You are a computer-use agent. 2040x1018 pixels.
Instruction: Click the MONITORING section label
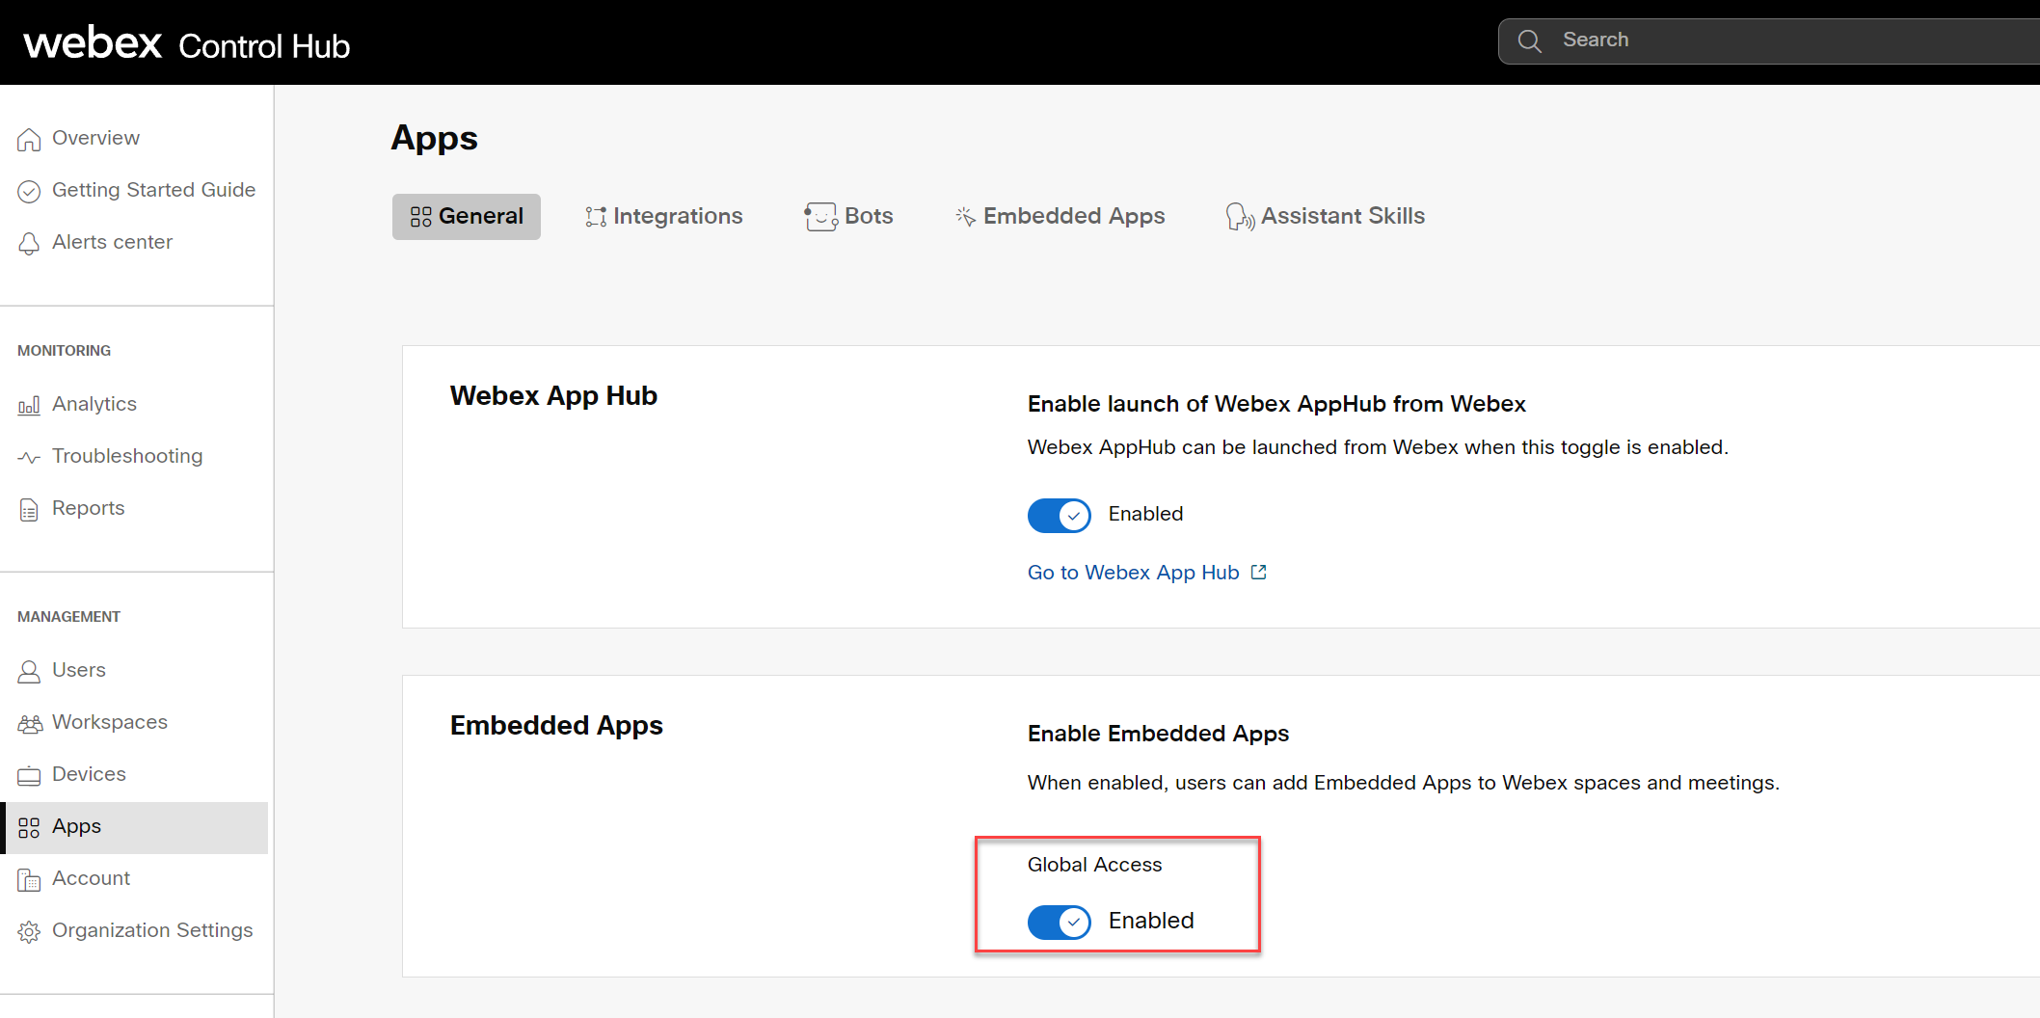pos(64,351)
